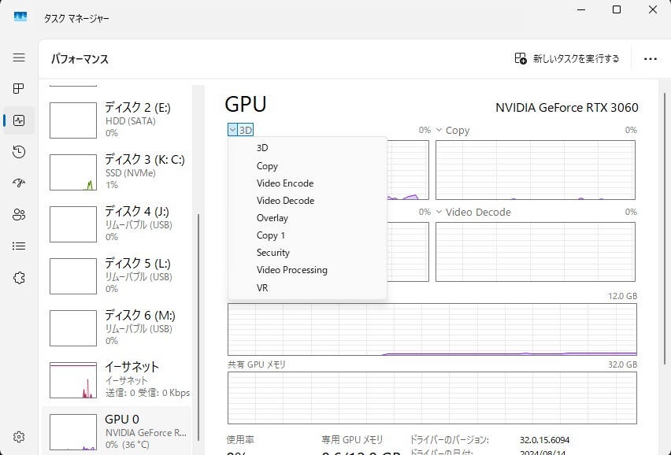This screenshot has width=671, height=455.
Task: Click the ドライバーのバージョン label
Action: pos(449,439)
